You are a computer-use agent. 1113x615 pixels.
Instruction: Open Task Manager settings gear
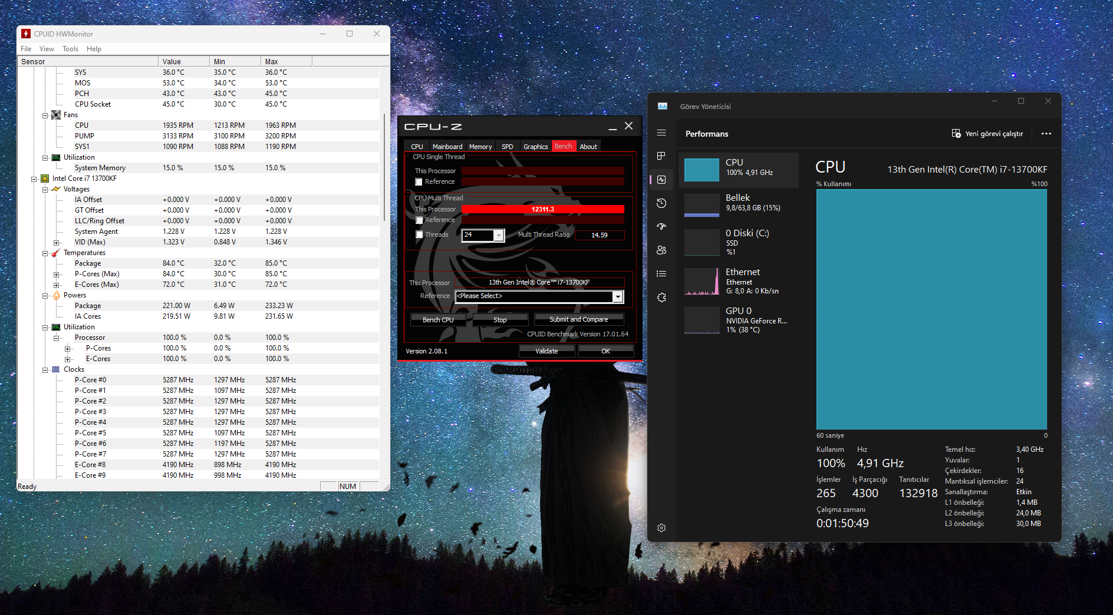(x=661, y=528)
